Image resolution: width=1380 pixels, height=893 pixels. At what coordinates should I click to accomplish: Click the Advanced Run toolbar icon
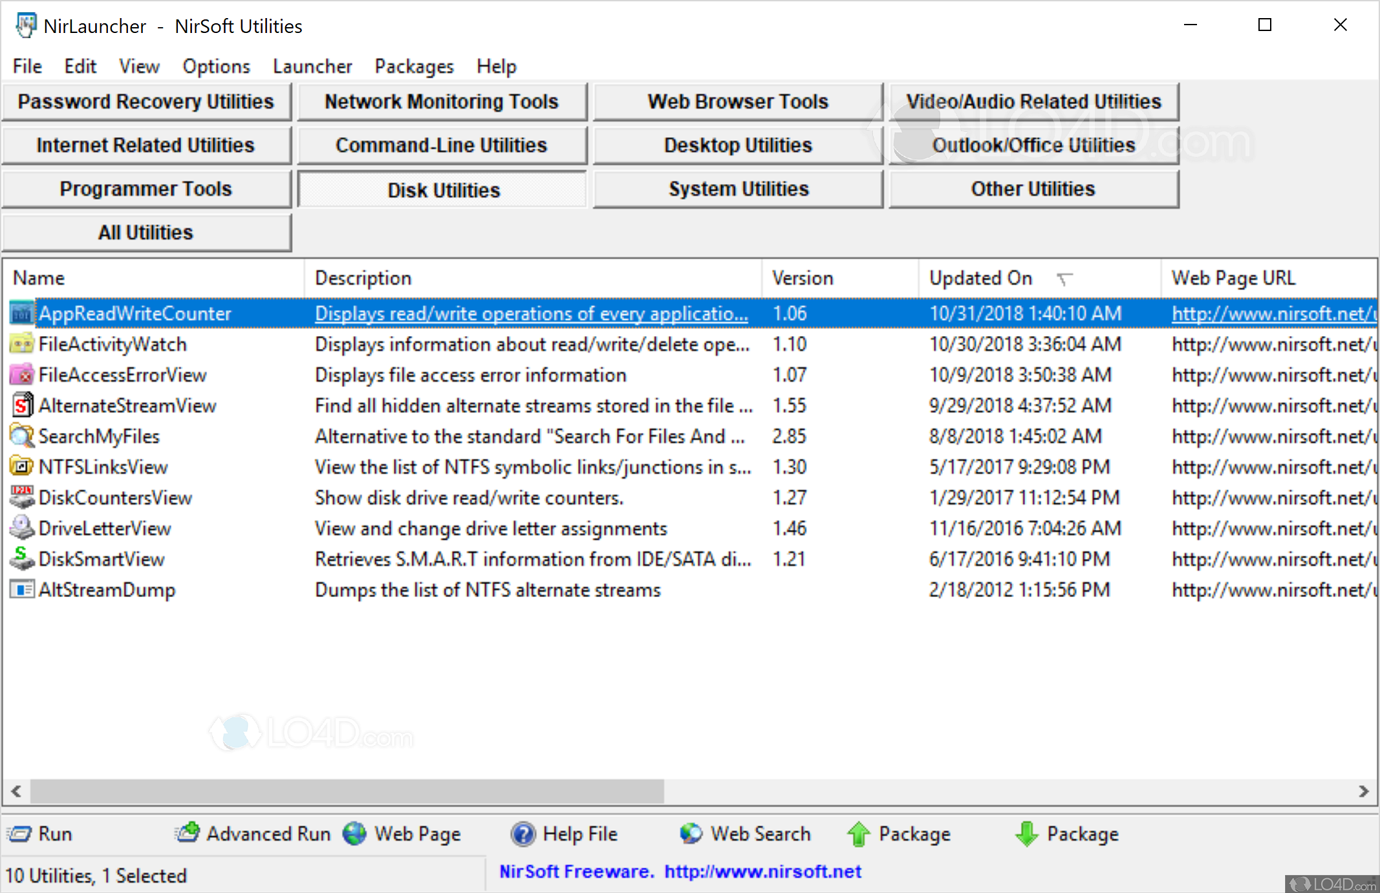tap(188, 834)
